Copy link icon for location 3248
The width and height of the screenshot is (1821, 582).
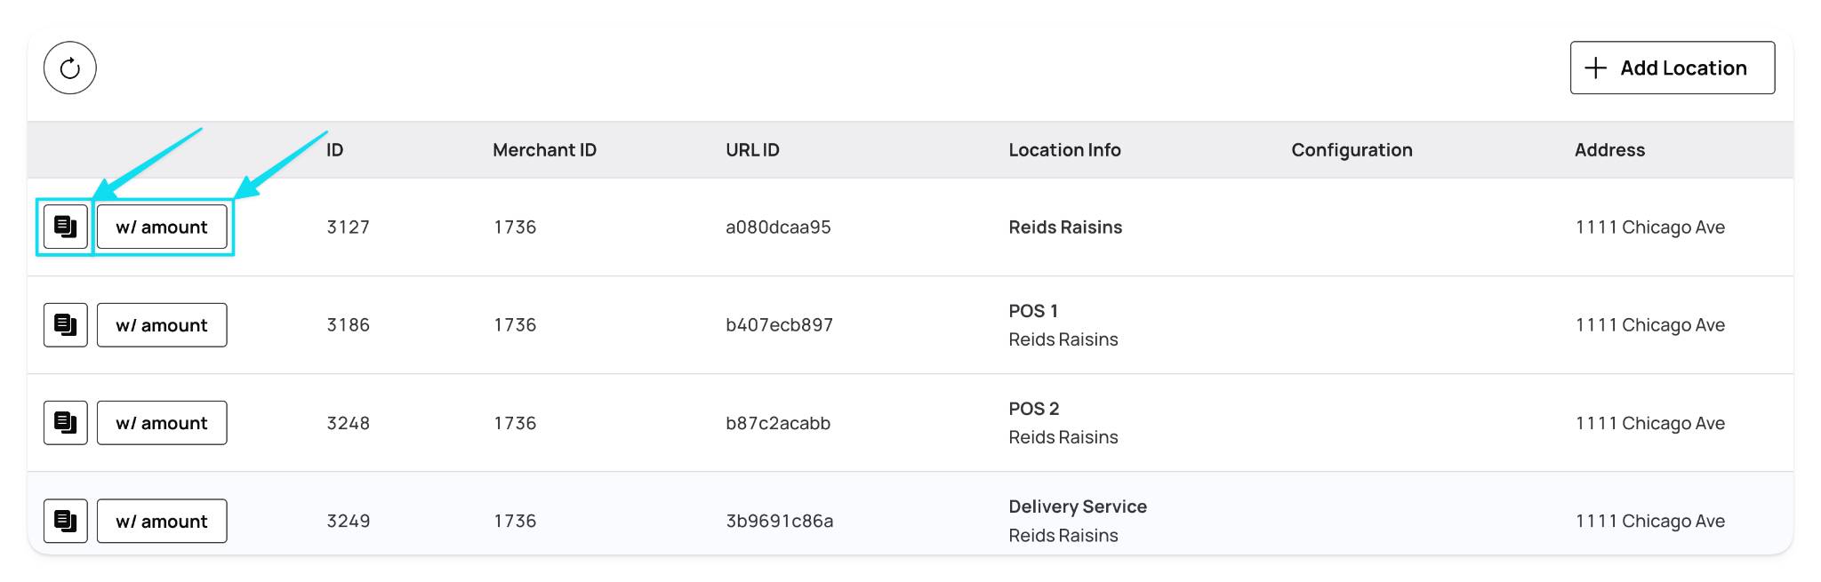tap(66, 423)
